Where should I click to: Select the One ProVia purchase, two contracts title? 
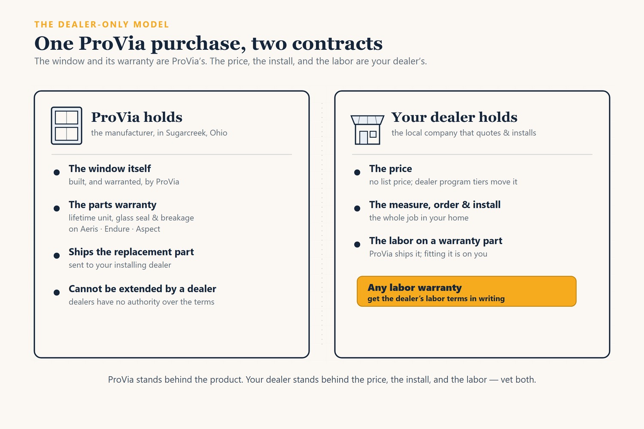click(208, 43)
